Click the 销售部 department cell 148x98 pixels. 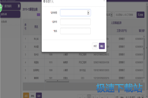coord(65,62)
